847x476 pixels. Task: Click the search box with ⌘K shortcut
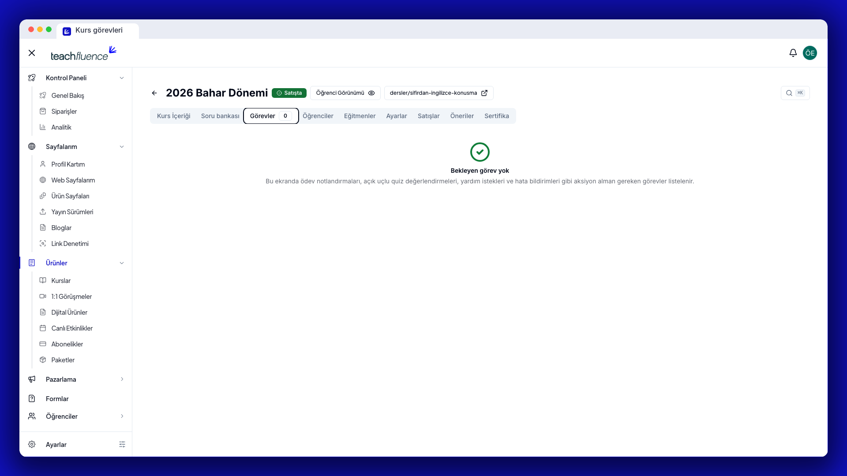coord(795,93)
